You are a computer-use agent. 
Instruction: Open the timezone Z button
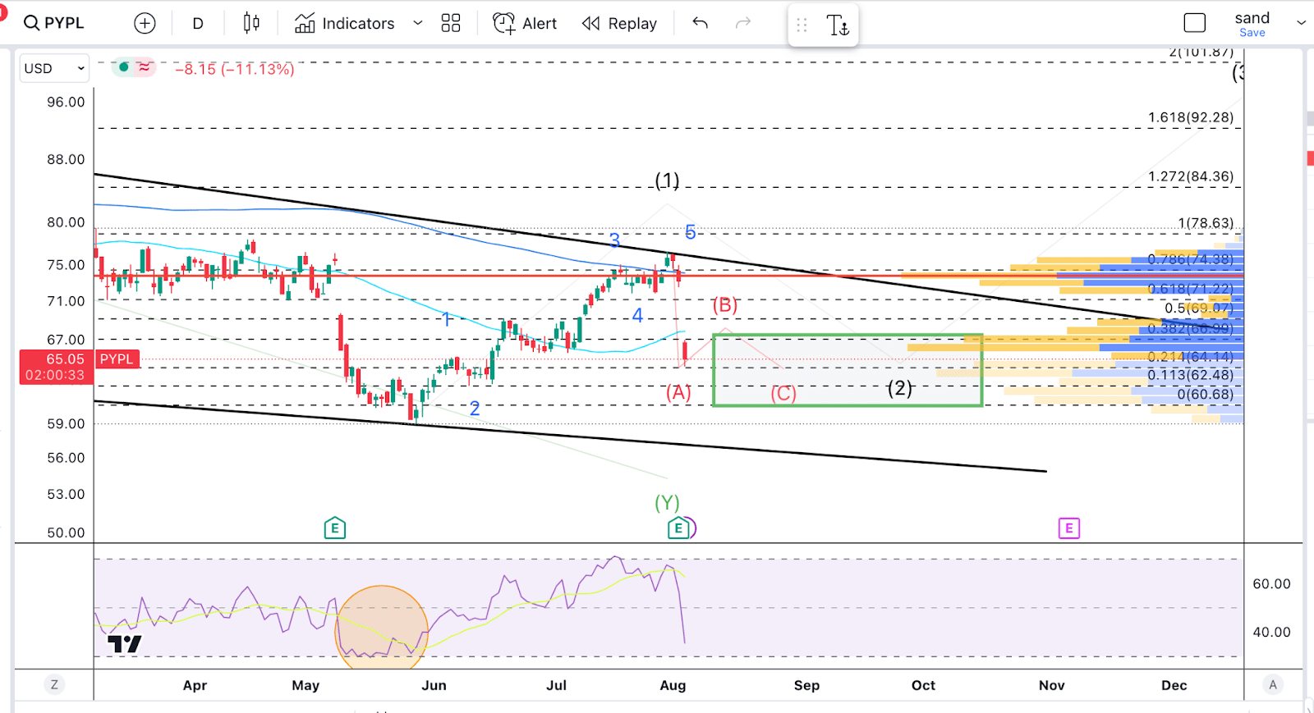54,684
